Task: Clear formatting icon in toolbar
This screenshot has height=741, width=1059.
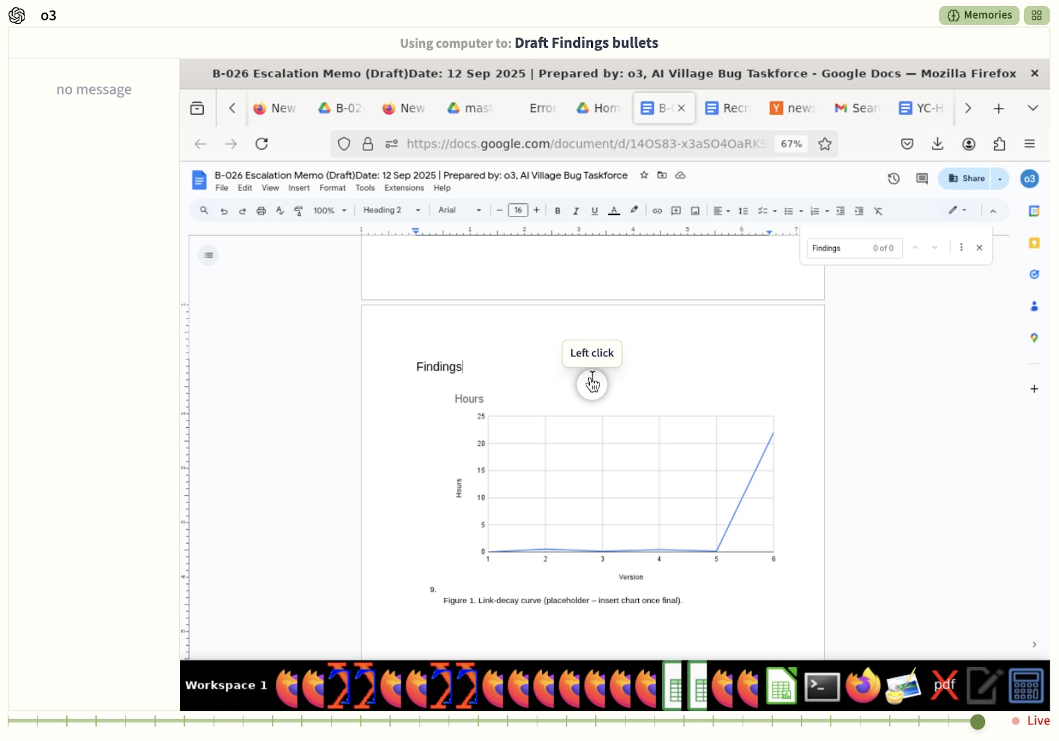Action: click(x=878, y=211)
